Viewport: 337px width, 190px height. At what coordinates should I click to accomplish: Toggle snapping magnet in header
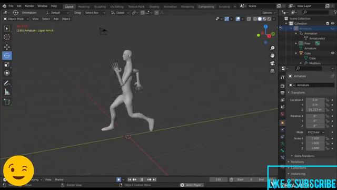coord(142,13)
